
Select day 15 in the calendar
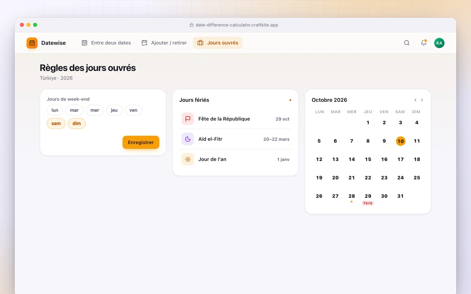368,159
